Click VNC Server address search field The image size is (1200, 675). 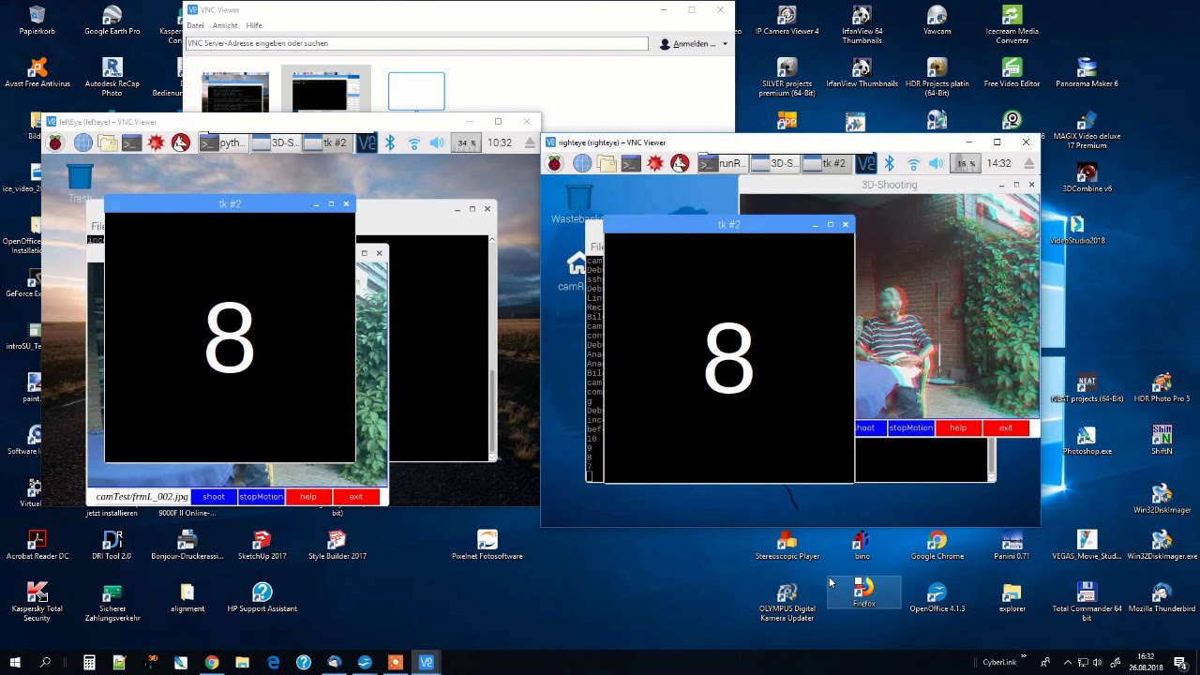(x=416, y=43)
